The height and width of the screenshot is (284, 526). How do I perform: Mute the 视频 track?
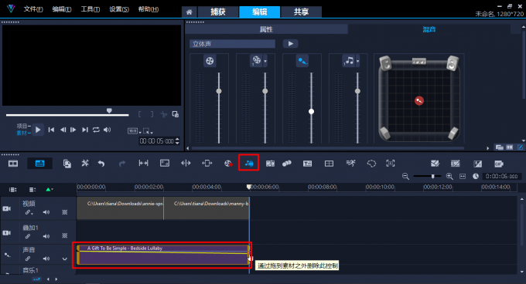click(46, 212)
